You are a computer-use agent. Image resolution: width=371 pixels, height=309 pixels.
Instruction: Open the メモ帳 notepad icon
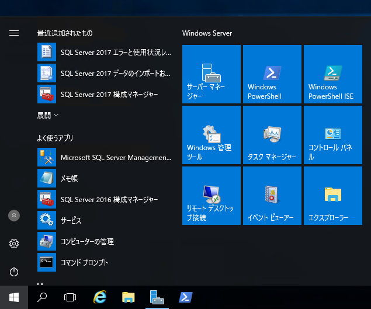[47, 178]
